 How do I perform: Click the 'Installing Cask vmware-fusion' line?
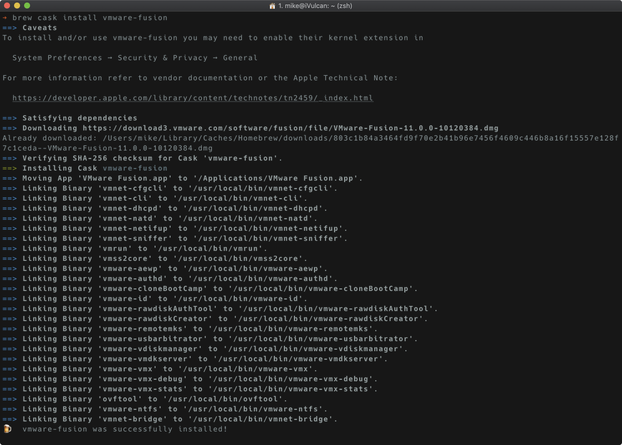point(85,168)
